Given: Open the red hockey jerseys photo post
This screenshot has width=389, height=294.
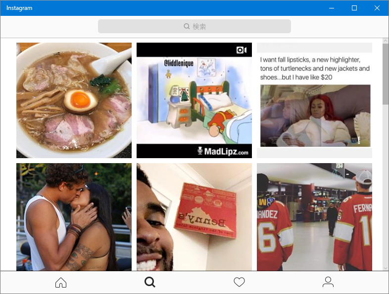Looking at the screenshot, I should click(314, 217).
